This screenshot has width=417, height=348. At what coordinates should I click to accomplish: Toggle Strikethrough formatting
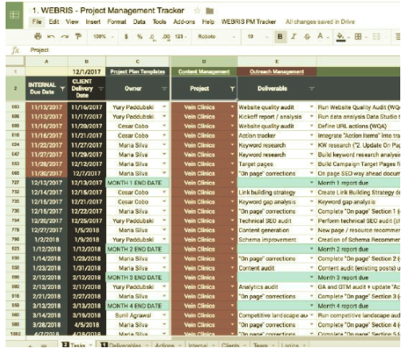(307, 37)
